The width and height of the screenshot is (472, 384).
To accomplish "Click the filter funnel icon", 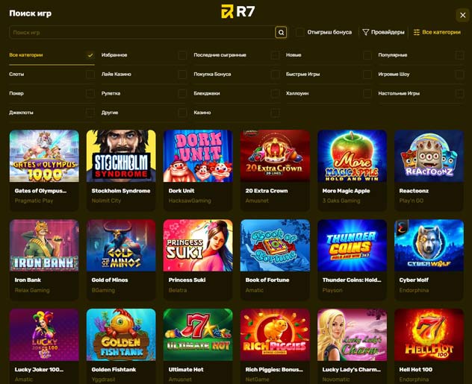I will (365, 32).
